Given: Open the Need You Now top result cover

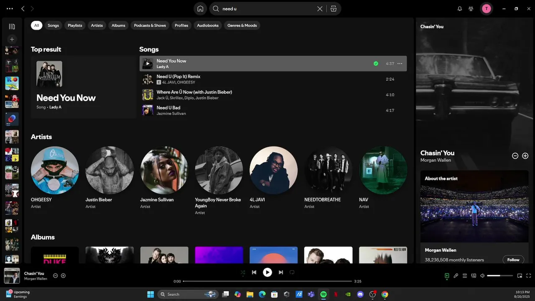Looking at the screenshot, I should point(49,74).
